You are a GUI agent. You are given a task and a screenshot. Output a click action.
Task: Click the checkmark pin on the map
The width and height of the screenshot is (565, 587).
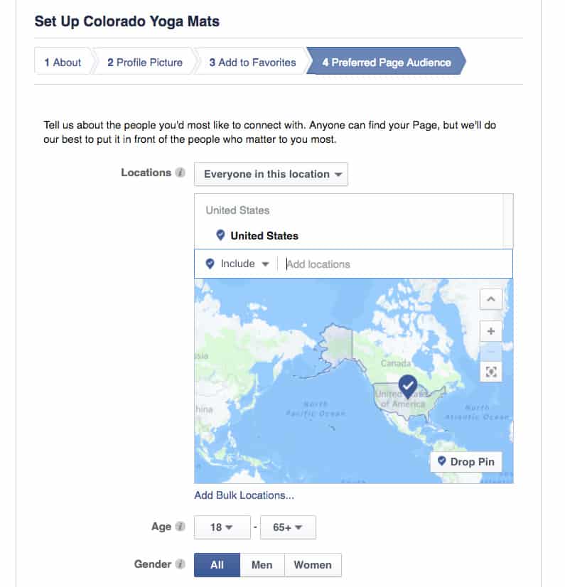(408, 386)
